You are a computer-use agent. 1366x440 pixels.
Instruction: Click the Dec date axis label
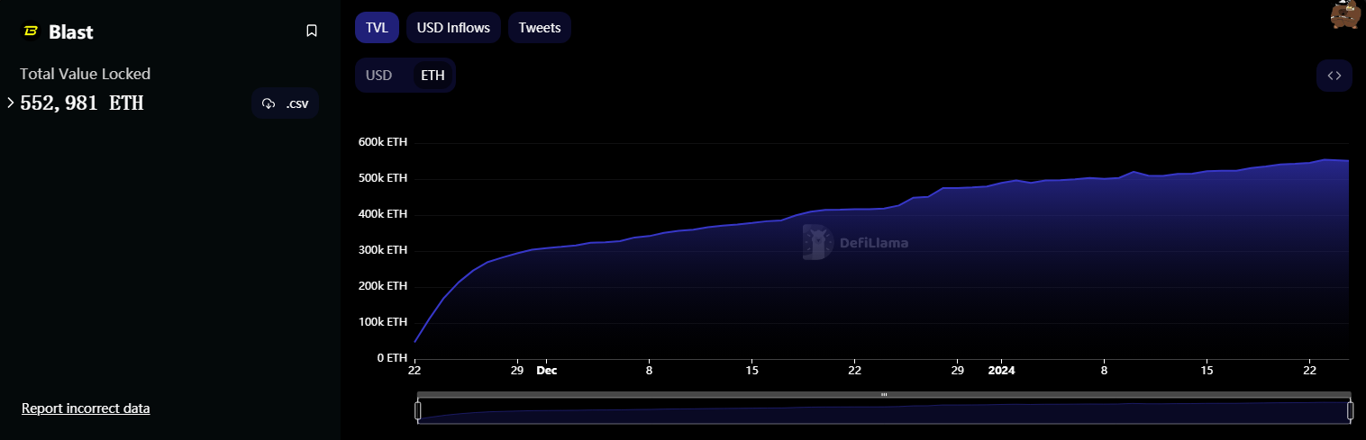(547, 370)
